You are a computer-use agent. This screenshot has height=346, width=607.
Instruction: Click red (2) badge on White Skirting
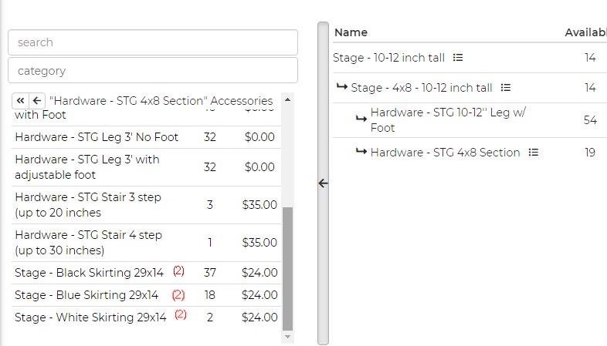(x=181, y=315)
